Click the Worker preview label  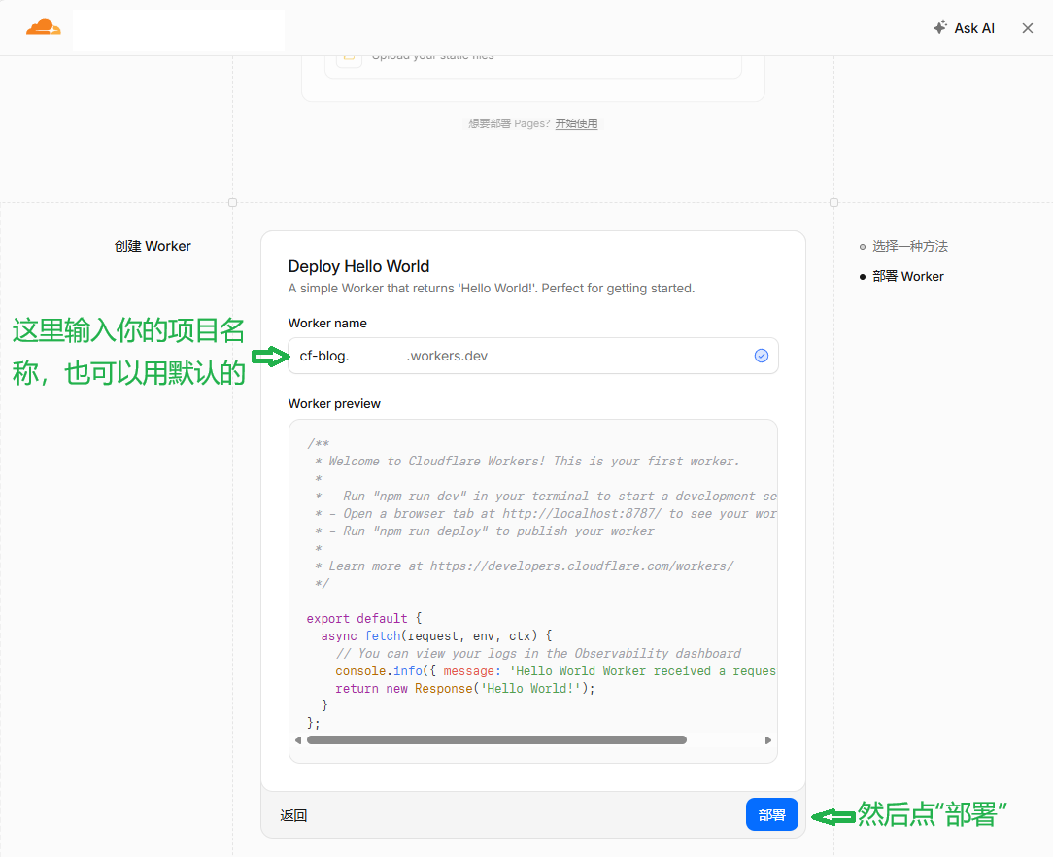pos(334,403)
